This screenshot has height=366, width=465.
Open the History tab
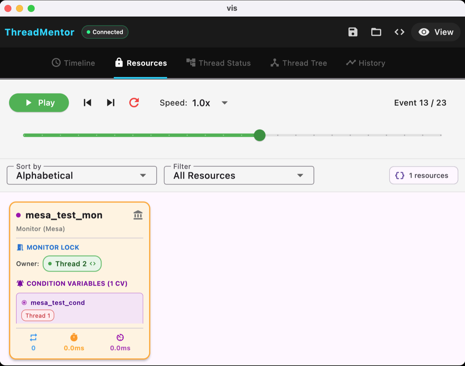[x=365, y=63]
